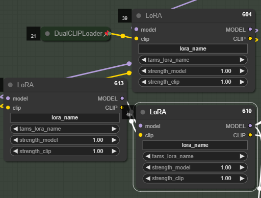This screenshot has height=198, width=261.
Task: Increase strength_model in LoRA 610
Action: (242, 167)
